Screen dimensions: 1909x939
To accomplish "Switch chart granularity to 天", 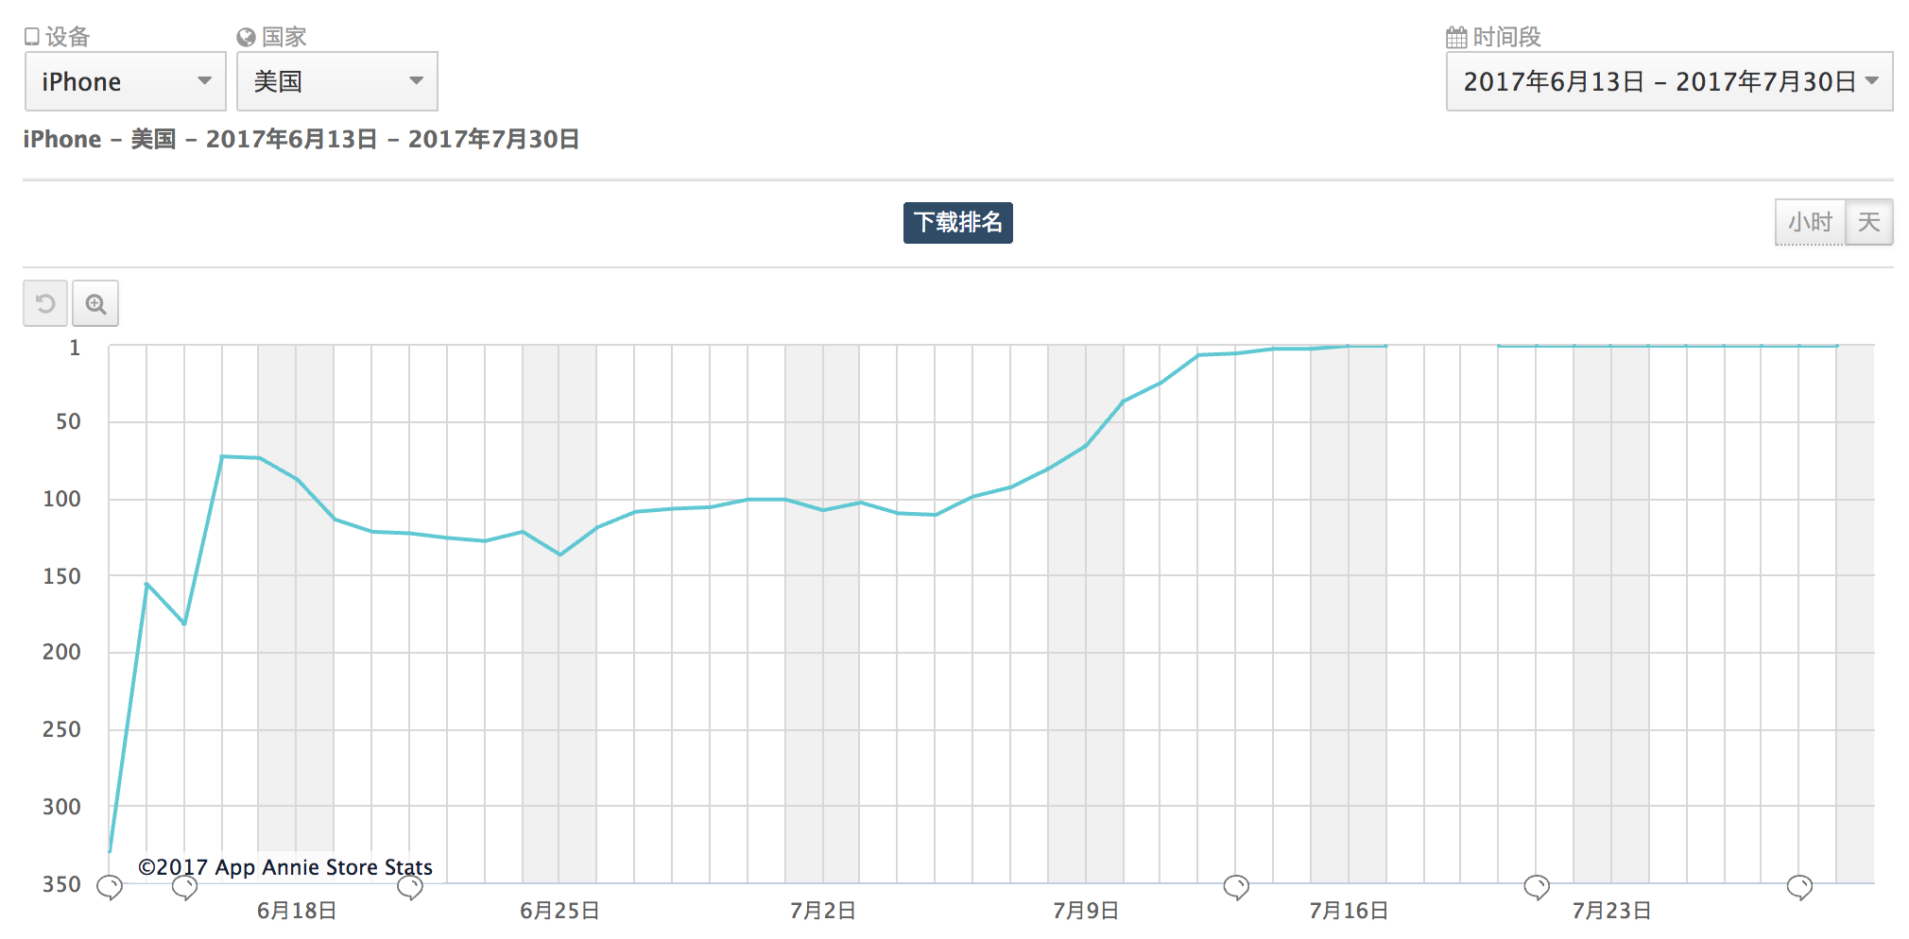I will 1868,223.
